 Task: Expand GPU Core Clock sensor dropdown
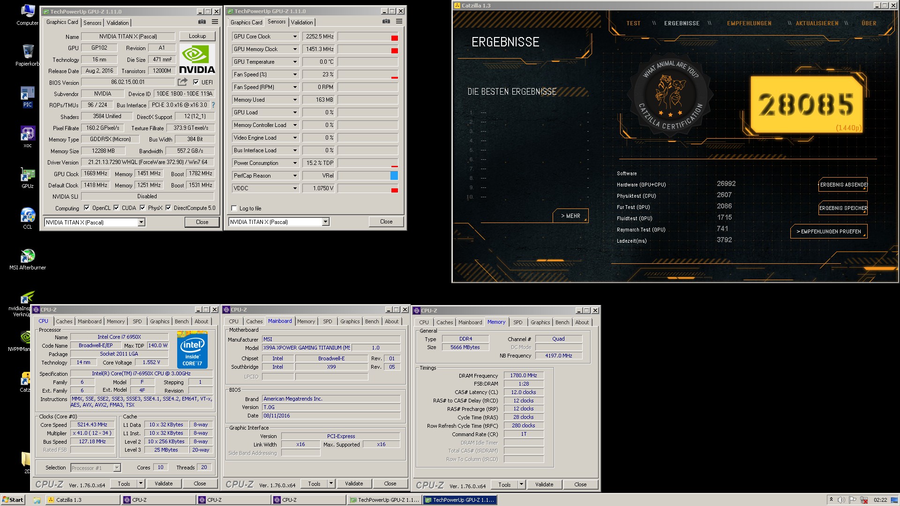pos(295,37)
